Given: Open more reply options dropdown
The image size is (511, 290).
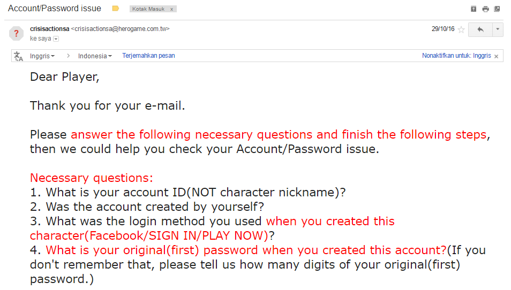Looking at the screenshot, I should [x=498, y=29].
